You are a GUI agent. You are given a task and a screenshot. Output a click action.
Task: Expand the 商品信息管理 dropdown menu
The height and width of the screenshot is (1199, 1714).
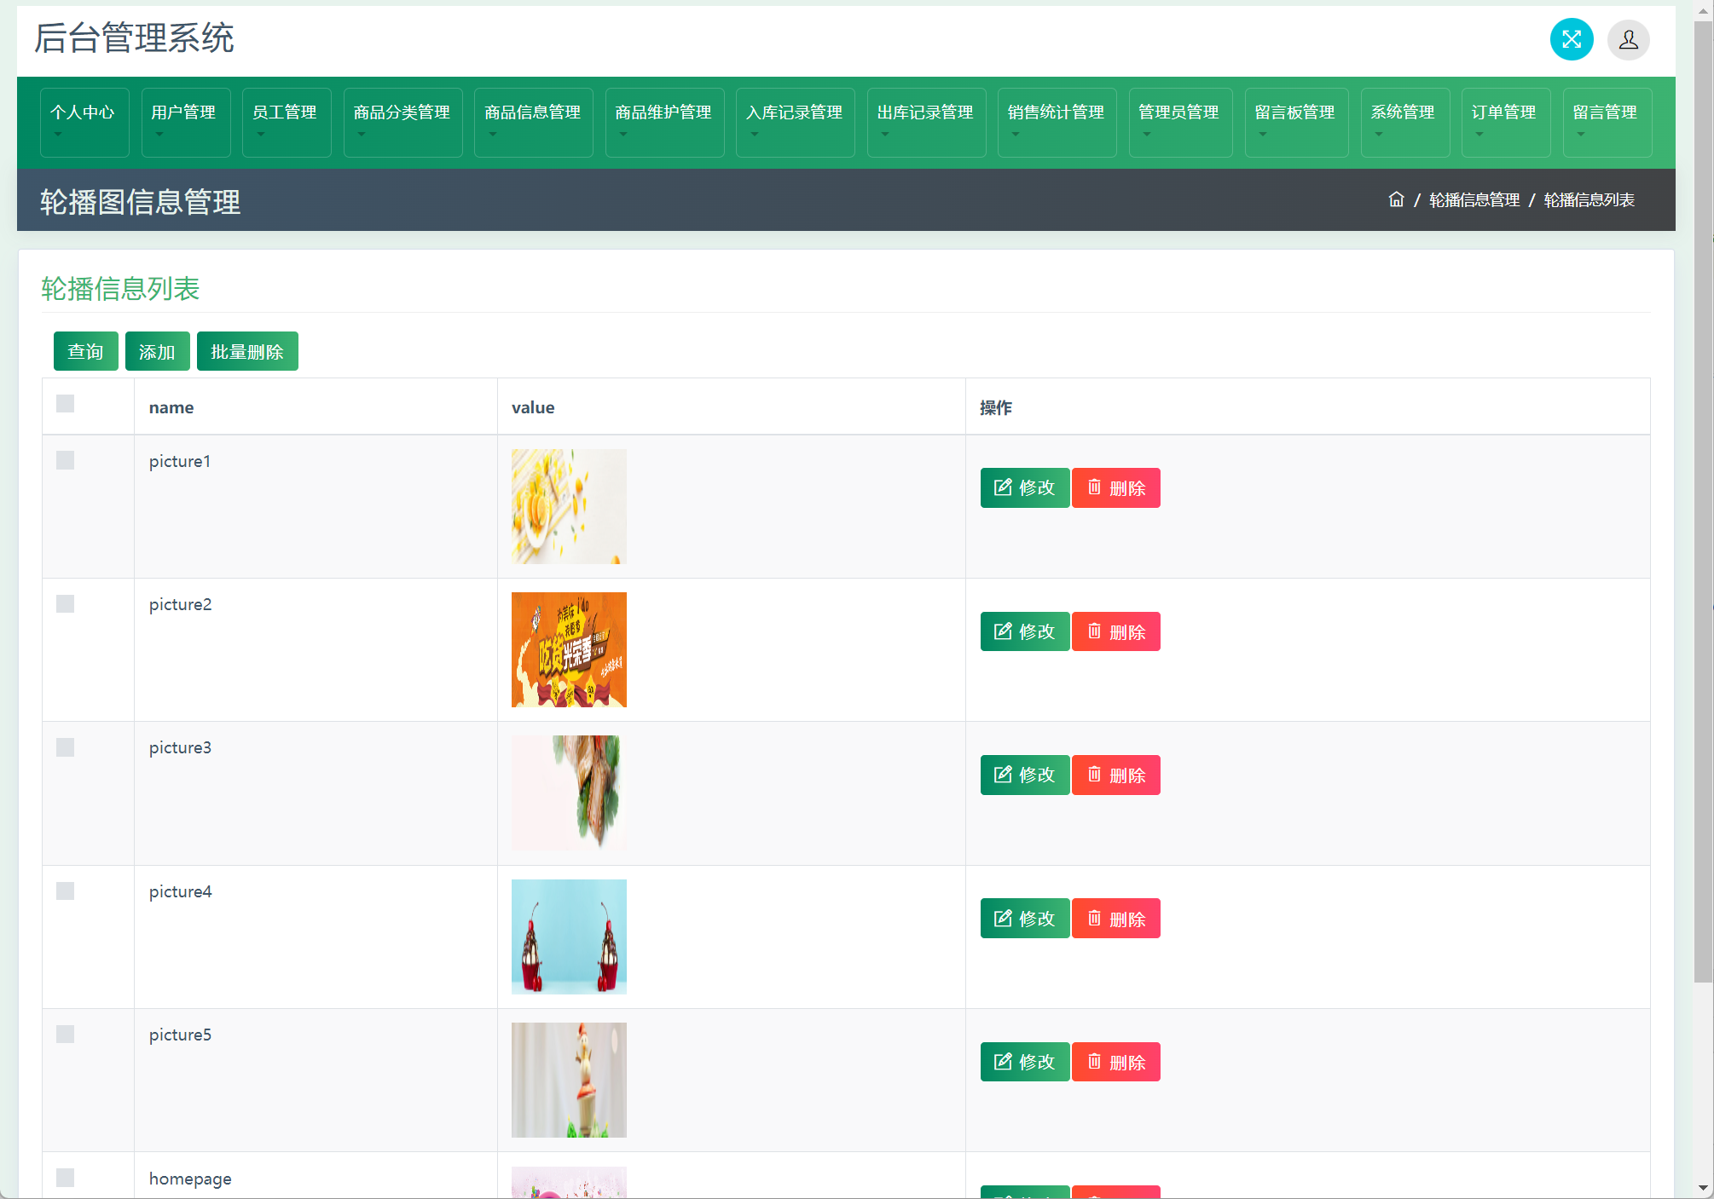click(533, 122)
